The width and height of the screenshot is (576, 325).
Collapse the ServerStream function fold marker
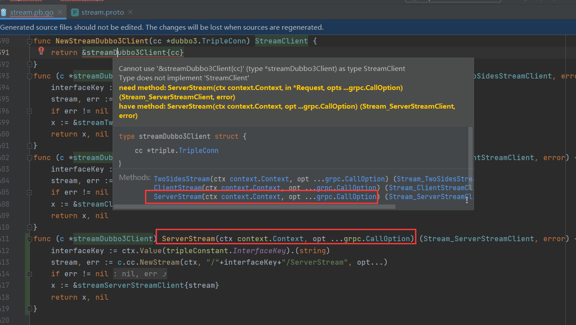pos(30,239)
